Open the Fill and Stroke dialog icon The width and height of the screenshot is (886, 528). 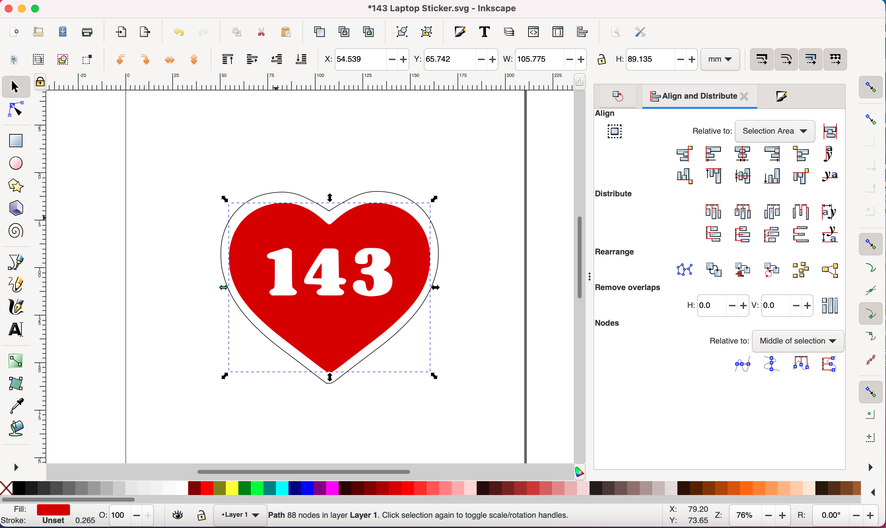click(460, 32)
